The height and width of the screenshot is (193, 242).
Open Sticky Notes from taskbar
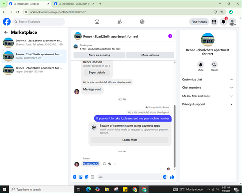click(x=125, y=189)
